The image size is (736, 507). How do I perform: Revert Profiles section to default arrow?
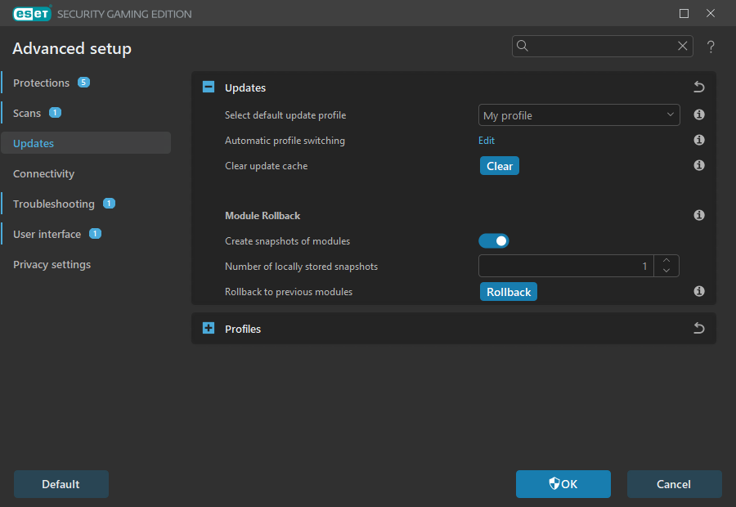pyautogui.click(x=699, y=328)
